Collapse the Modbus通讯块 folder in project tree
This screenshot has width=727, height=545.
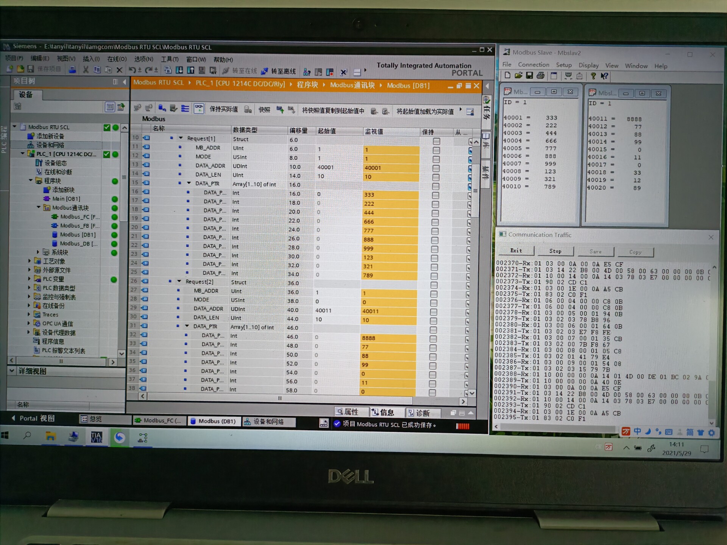point(39,207)
